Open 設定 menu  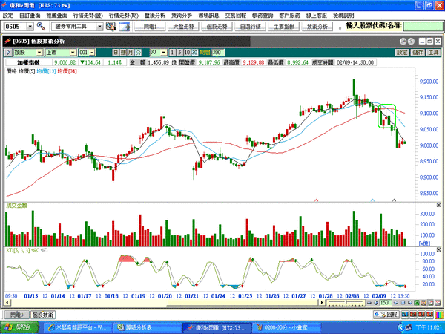(x=8, y=16)
